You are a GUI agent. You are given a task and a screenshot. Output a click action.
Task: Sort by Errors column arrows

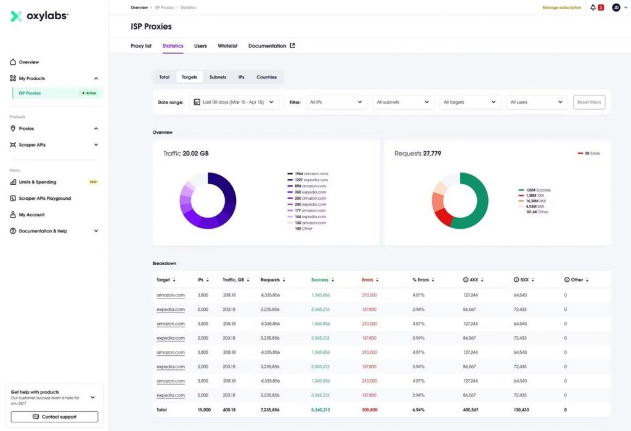coord(377,280)
